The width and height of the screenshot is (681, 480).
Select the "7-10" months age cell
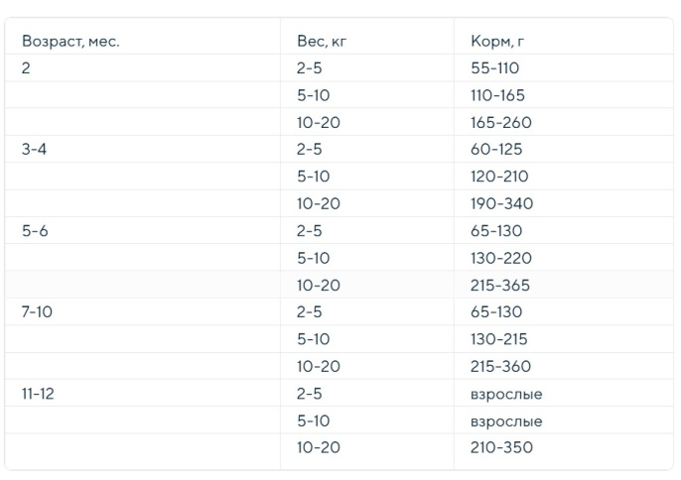[36, 312]
